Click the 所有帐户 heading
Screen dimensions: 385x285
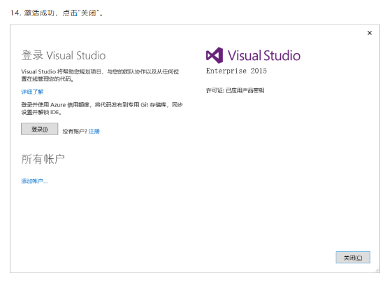point(43,159)
